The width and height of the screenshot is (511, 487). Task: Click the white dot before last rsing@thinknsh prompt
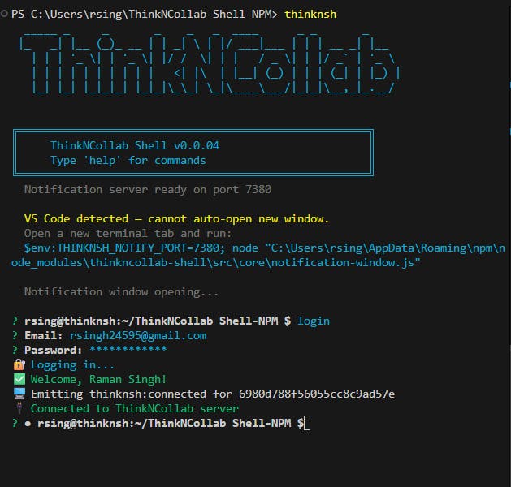pos(28,424)
